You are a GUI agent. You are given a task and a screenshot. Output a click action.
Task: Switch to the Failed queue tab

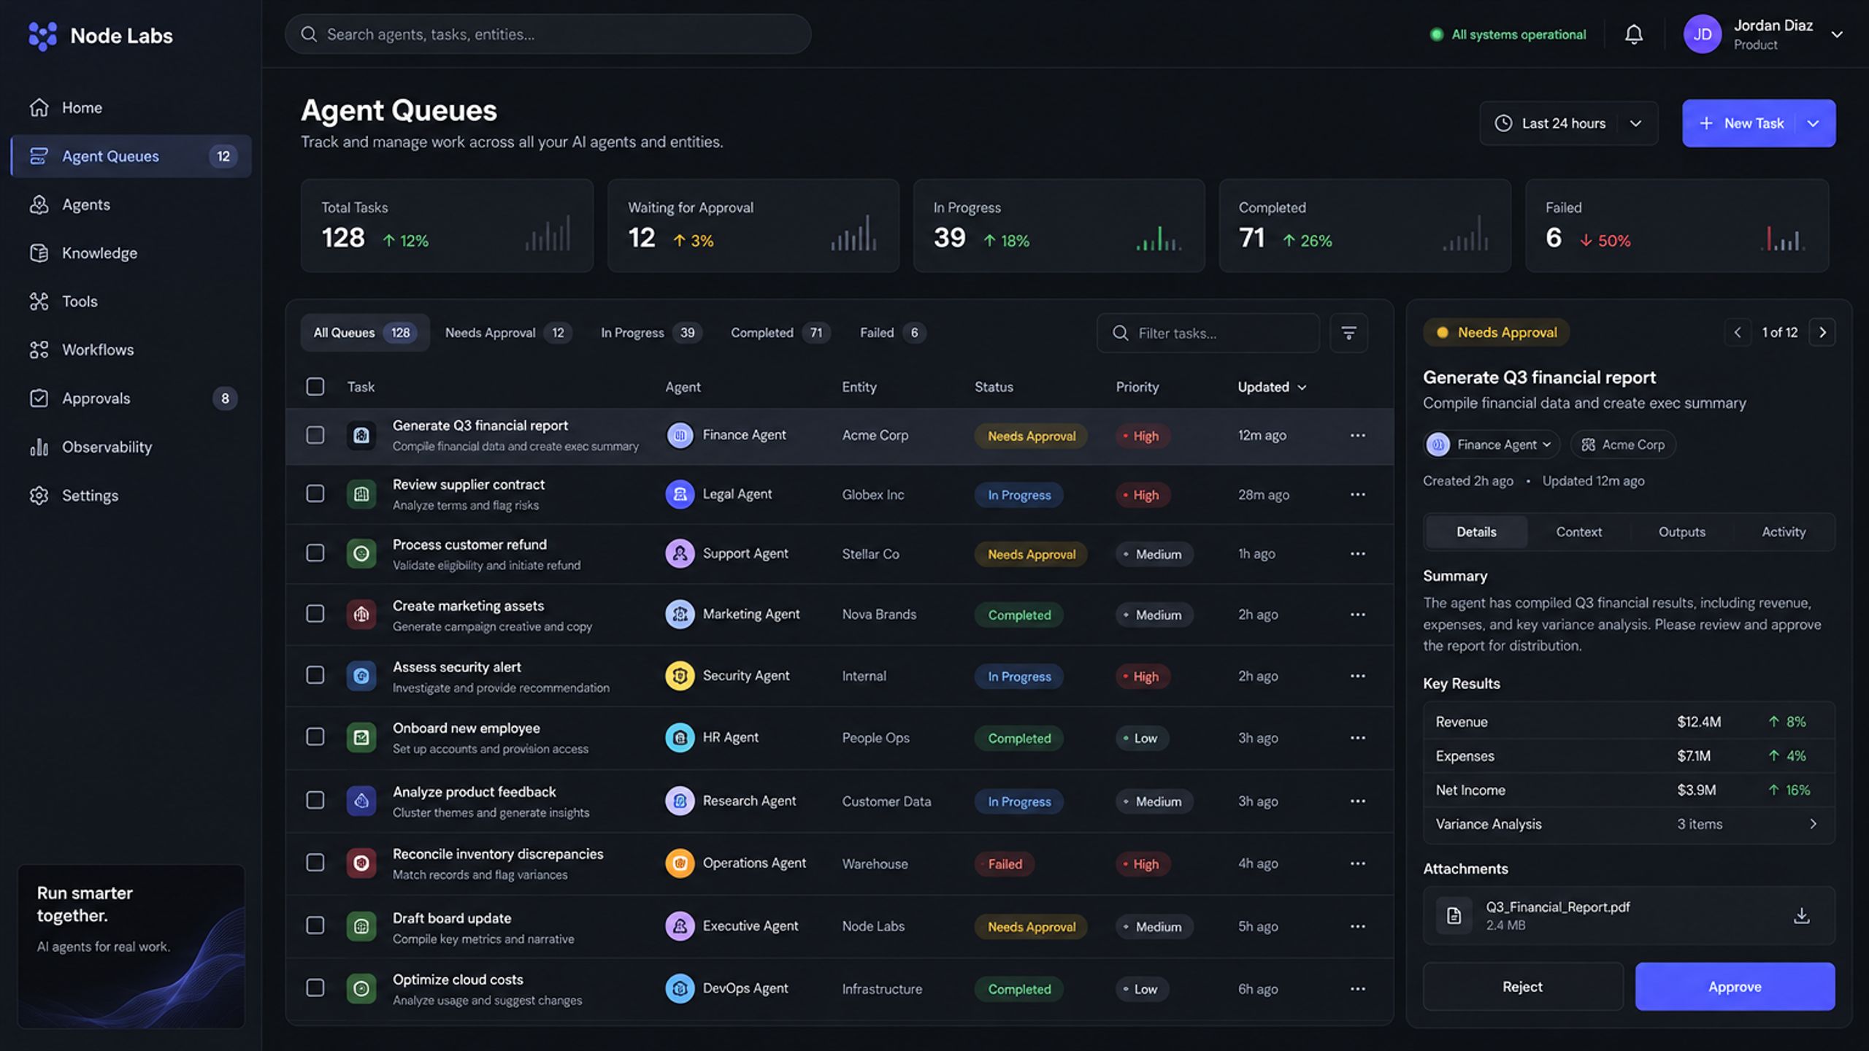coord(892,333)
